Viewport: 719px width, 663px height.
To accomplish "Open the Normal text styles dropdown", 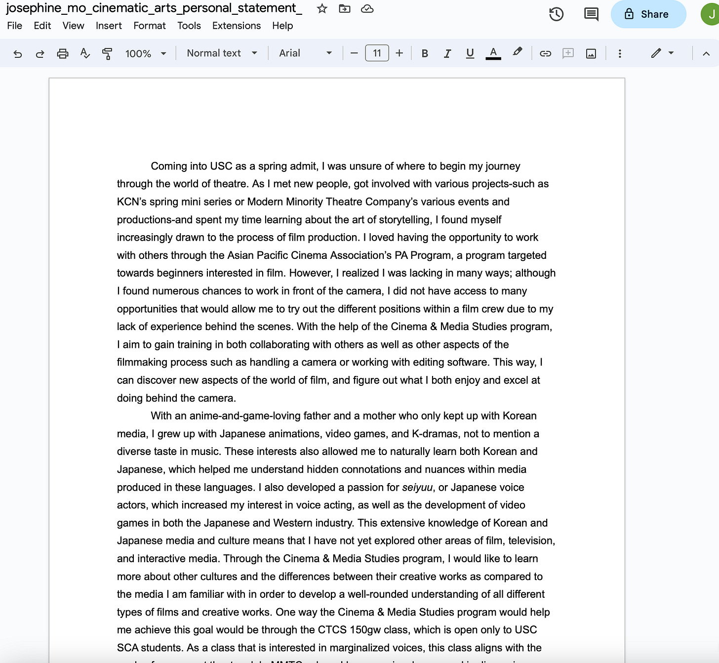I will pos(222,53).
